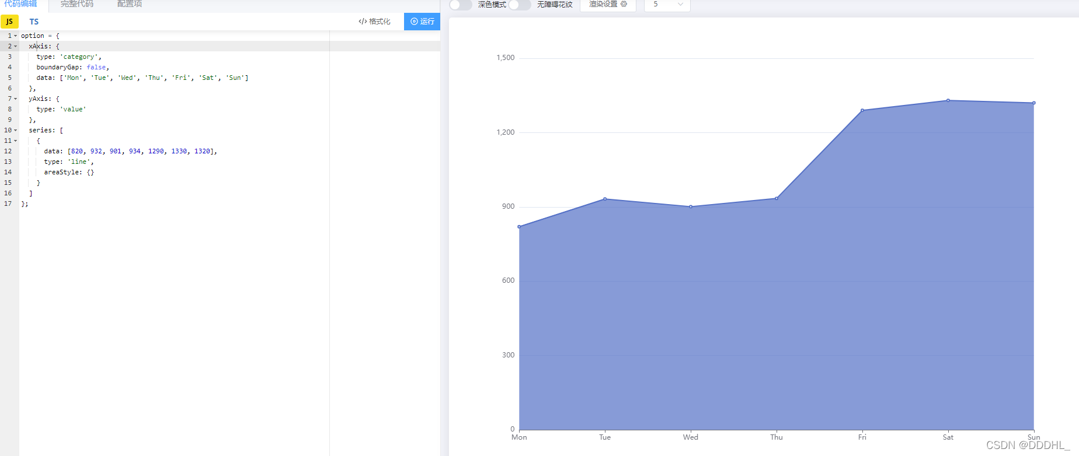1079x456 pixels.
Task: Click the blue 运行 run button
Action: (422, 22)
